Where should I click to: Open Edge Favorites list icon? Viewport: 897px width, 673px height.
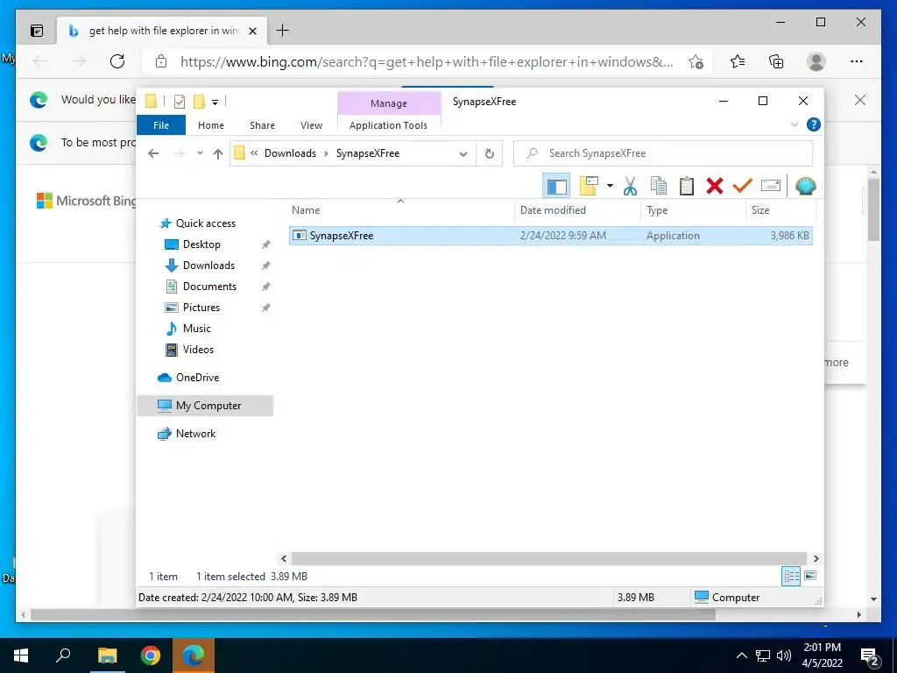(x=738, y=61)
